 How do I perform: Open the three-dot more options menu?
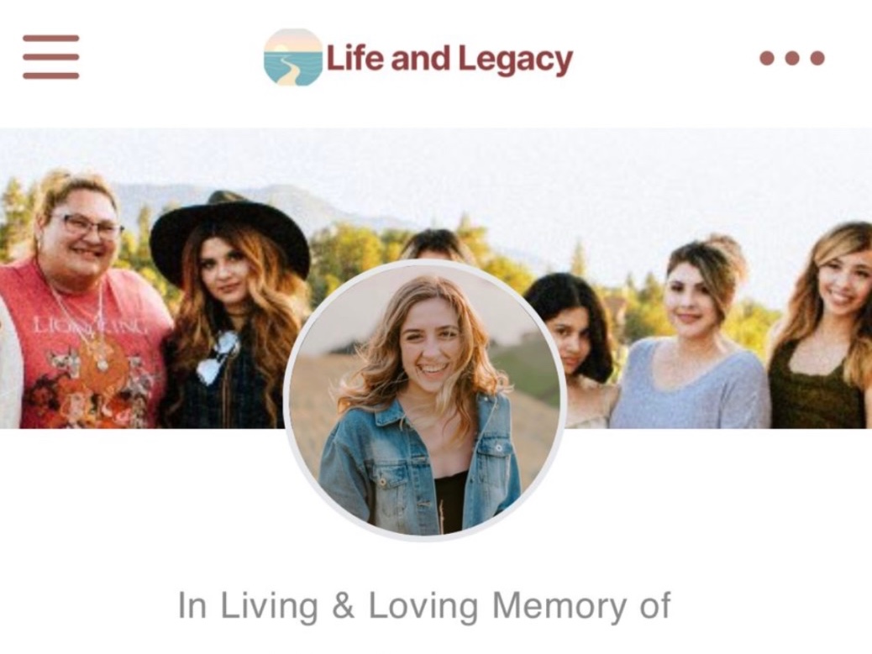point(792,58)
